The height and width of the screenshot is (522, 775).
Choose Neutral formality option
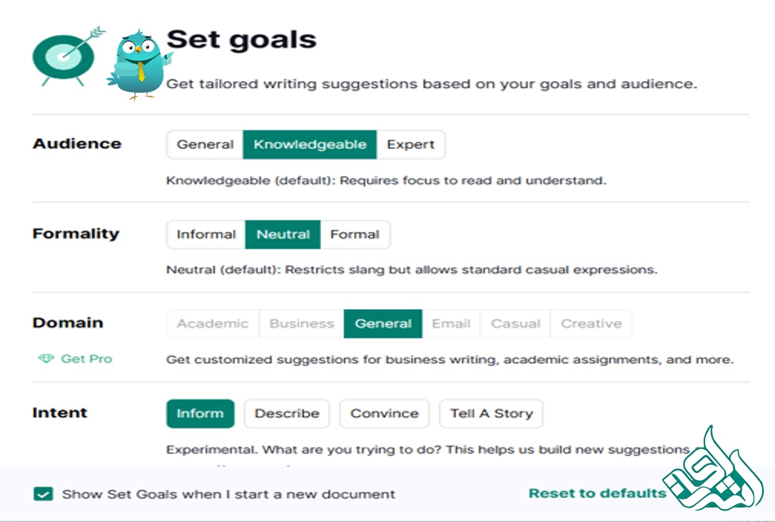pos(283,235)
